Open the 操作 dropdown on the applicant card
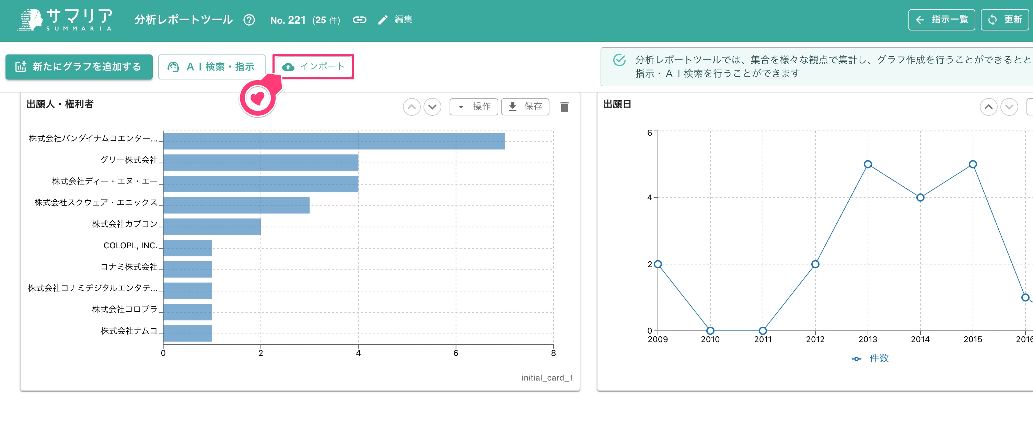 pos(474,107)
